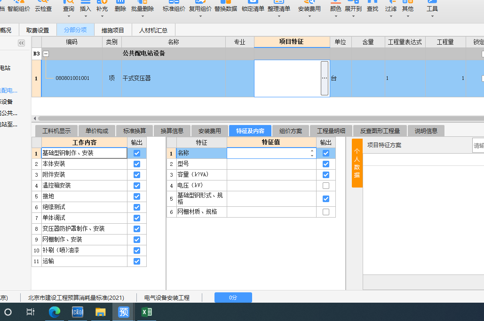Image resolution: width=484 pixels, height=321 pixels.
Task: Click the blue 0分 score button
Action: click(x=233, y=298)
